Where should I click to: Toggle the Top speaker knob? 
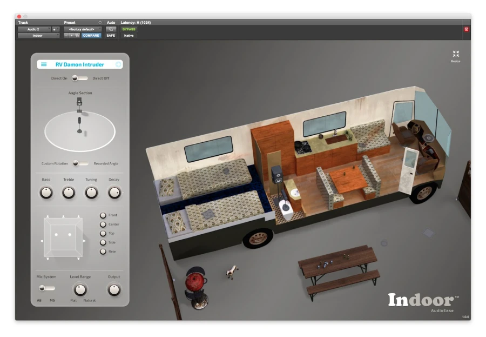(103, 233)
